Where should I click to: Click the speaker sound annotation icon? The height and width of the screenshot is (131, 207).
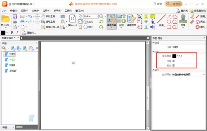[x=152, y=27]
